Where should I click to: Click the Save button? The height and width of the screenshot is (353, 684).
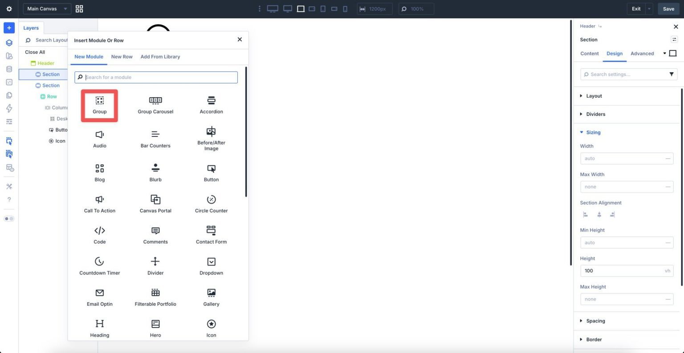[668, 9]
